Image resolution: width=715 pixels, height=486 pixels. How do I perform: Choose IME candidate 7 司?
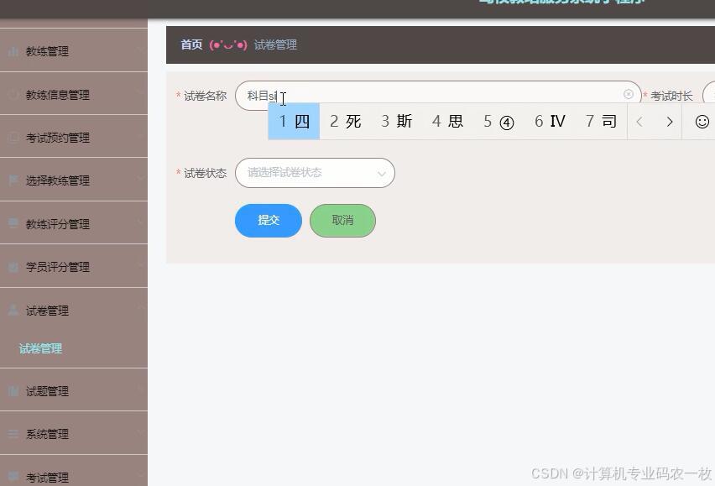(x=601, y=121)
